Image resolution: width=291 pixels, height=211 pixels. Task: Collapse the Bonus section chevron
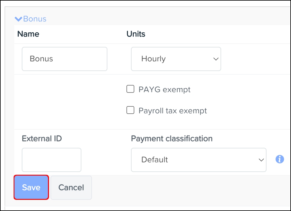tap(18, 19)
